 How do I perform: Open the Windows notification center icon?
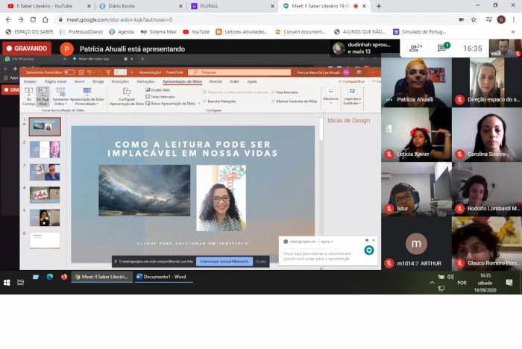click(x=509, y=283)
